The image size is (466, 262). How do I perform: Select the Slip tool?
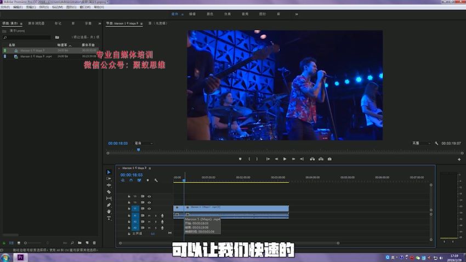tap(109, 198)
